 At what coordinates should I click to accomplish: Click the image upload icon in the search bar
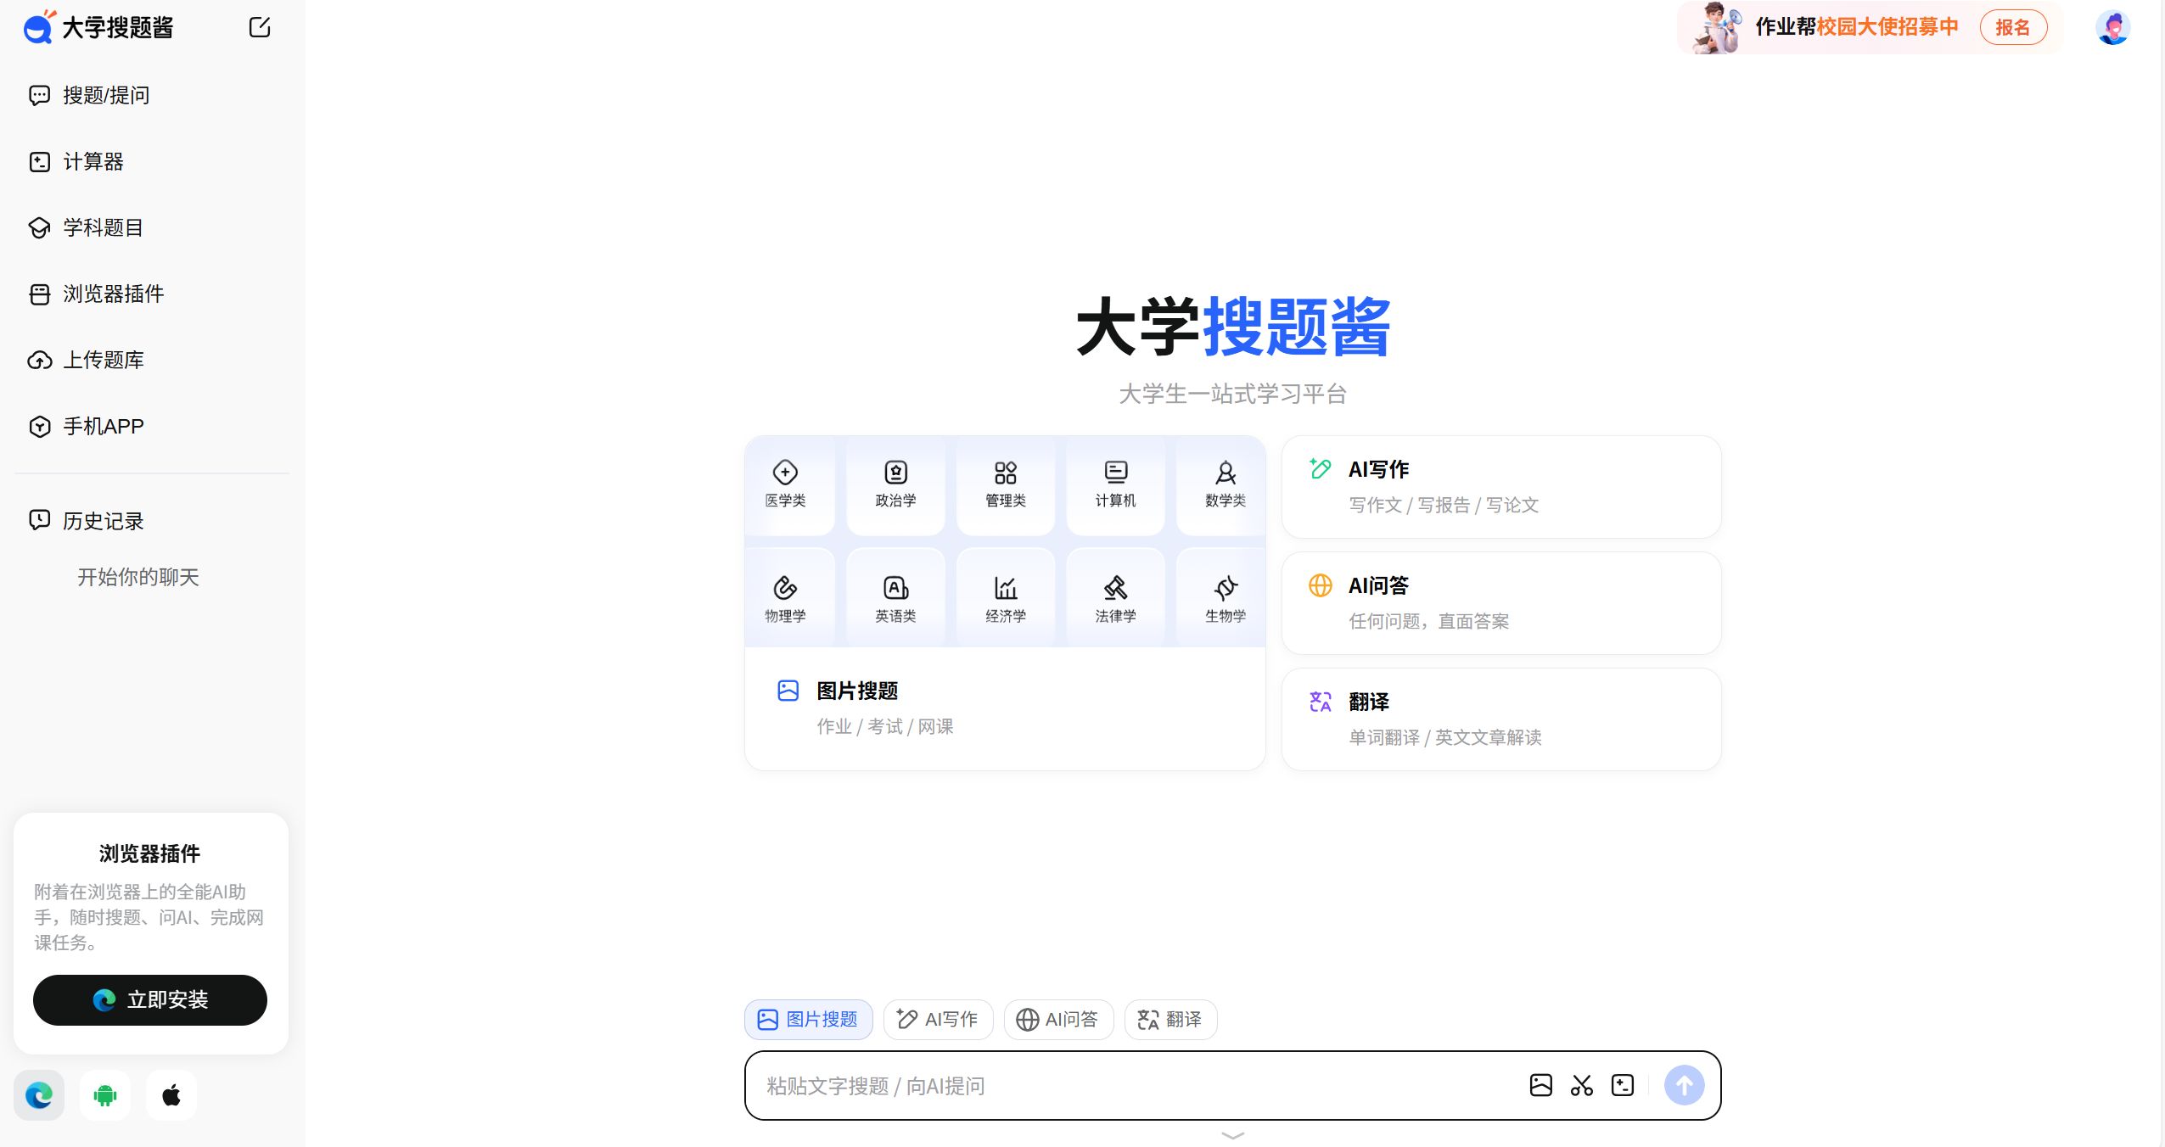pos(1541,1085)
